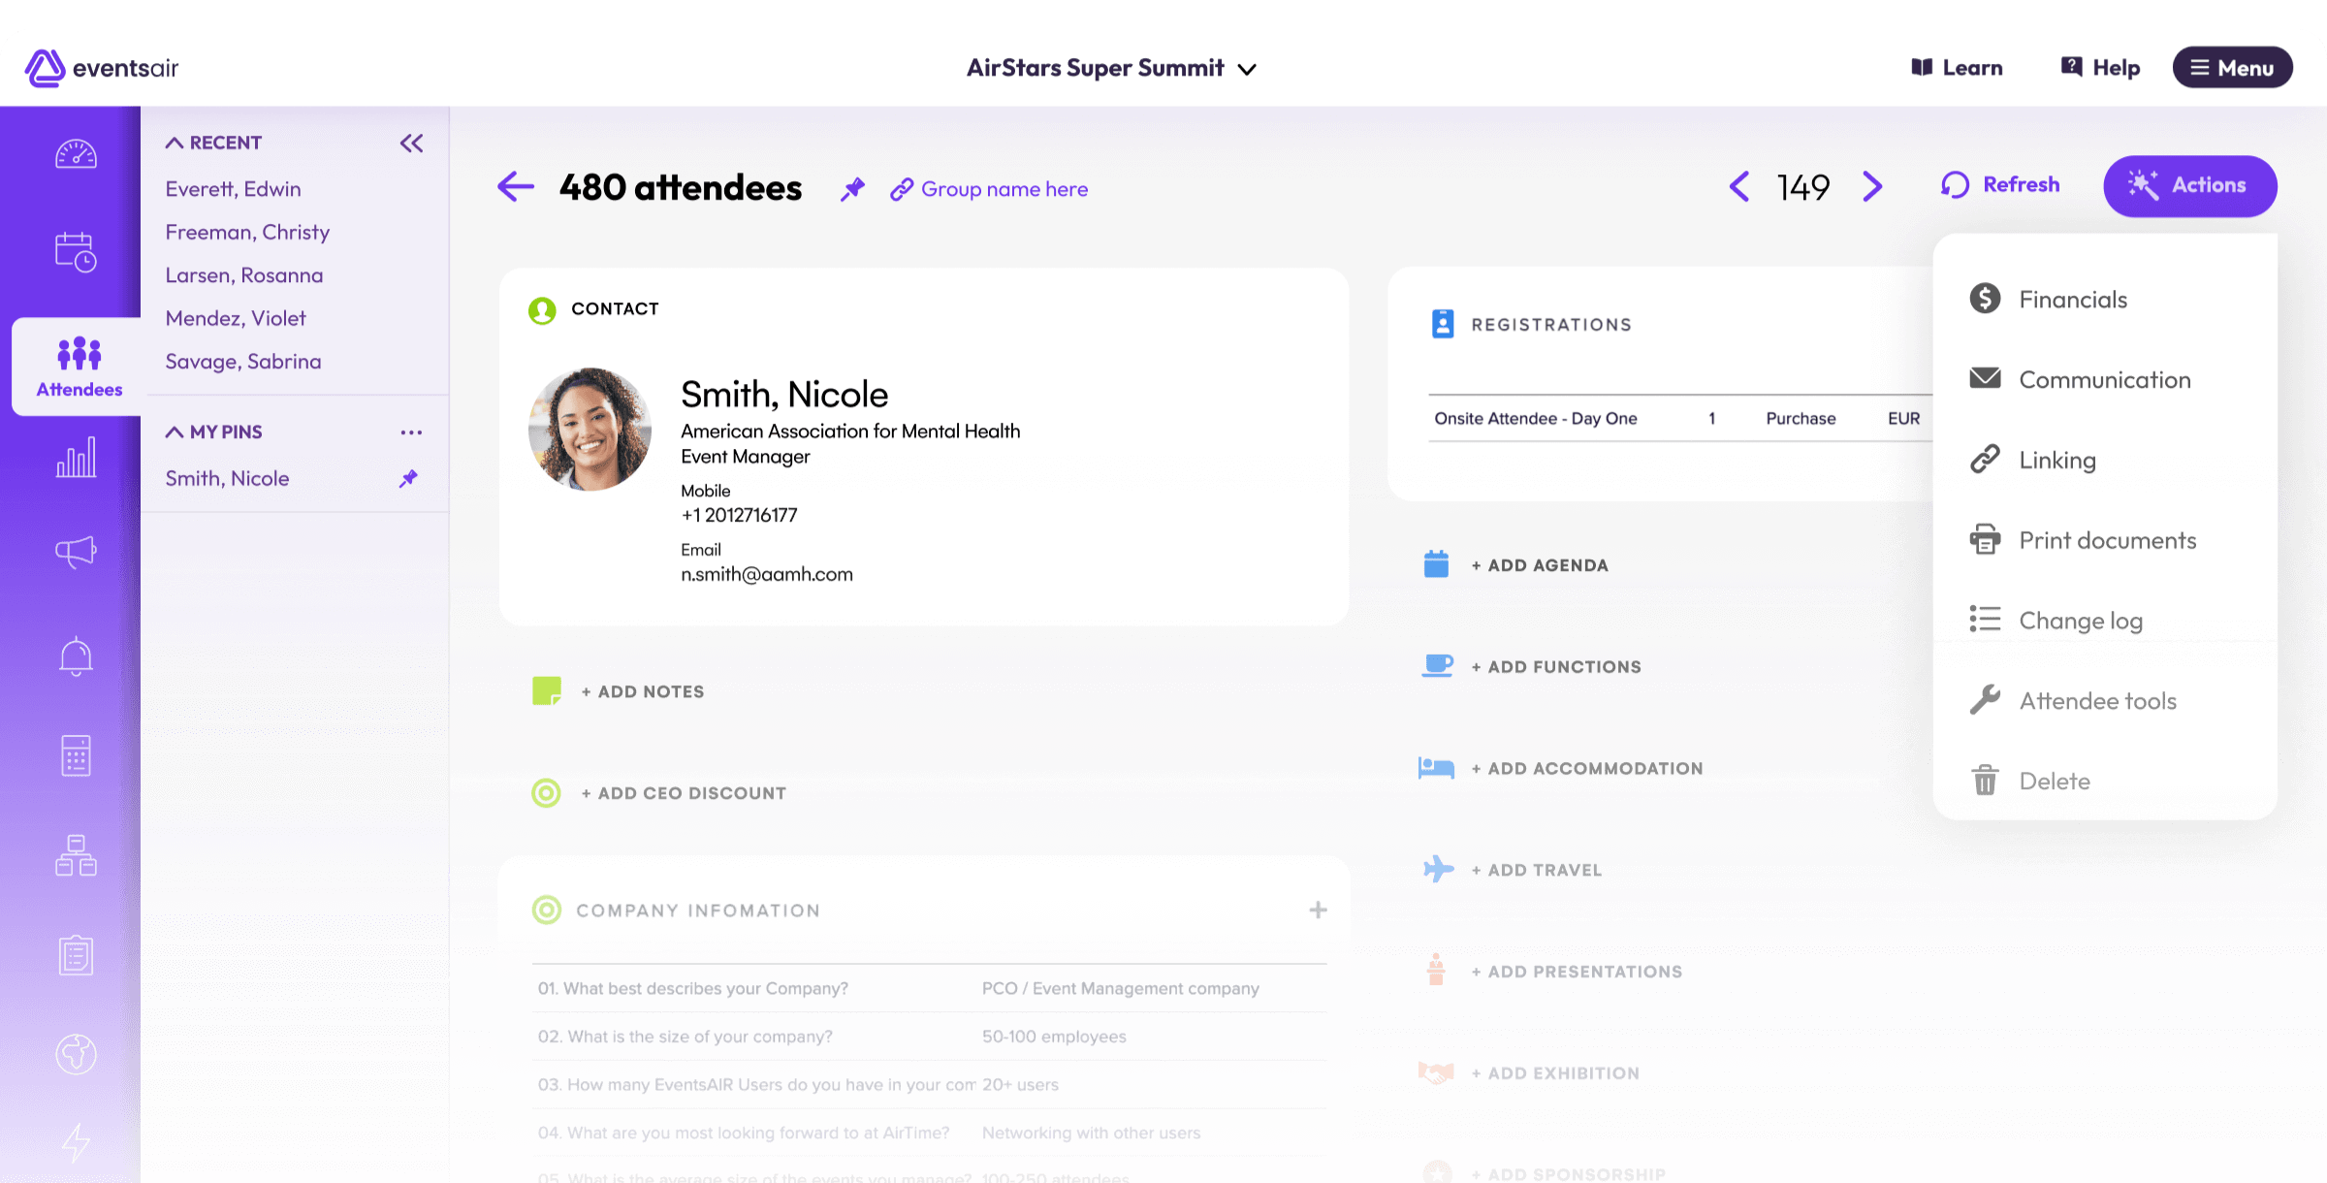The width and height of the screenshot is (2327, 1183).
Task: Open the AirStars Super Summit event dropdown
Action: point(1247,68)
